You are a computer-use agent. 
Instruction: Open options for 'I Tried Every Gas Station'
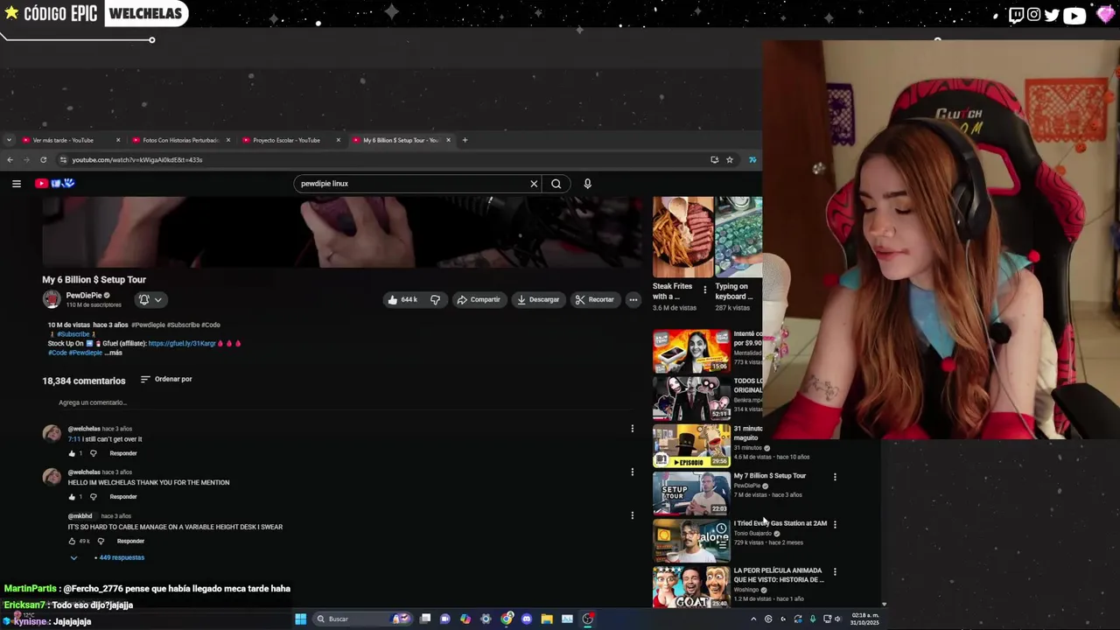tap(835, 524)
